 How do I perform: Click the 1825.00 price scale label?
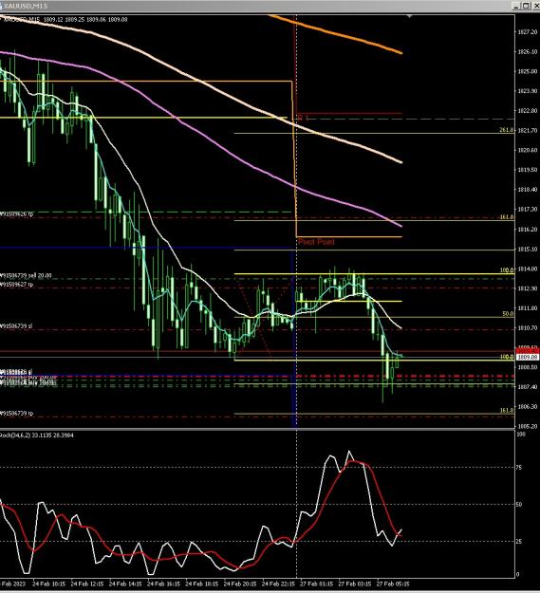[x=528, y=71]
